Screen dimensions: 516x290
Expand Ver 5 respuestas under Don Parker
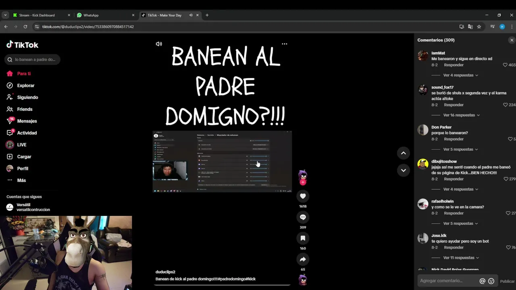click(x=460, y=149)
